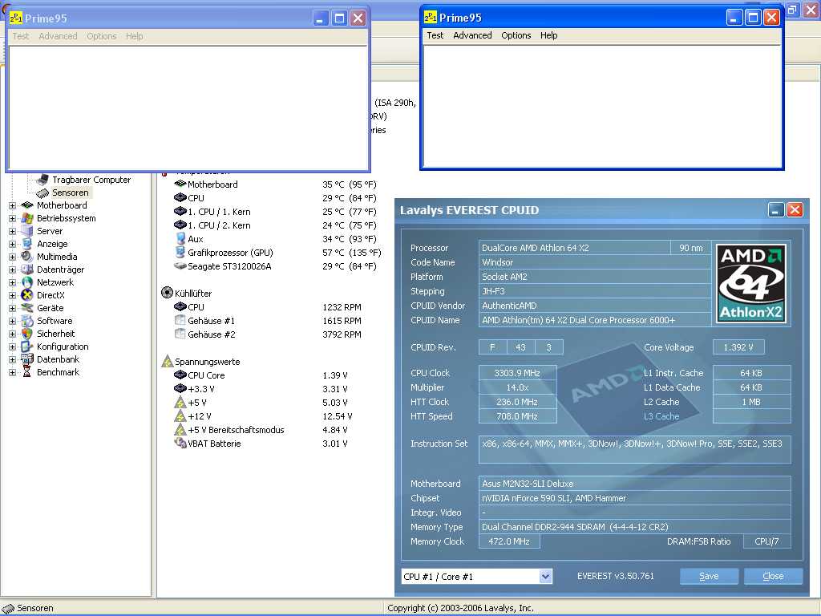
Task: Expand the Multimedia tree node
Action: pyautogui.click(x=13, y=257)
